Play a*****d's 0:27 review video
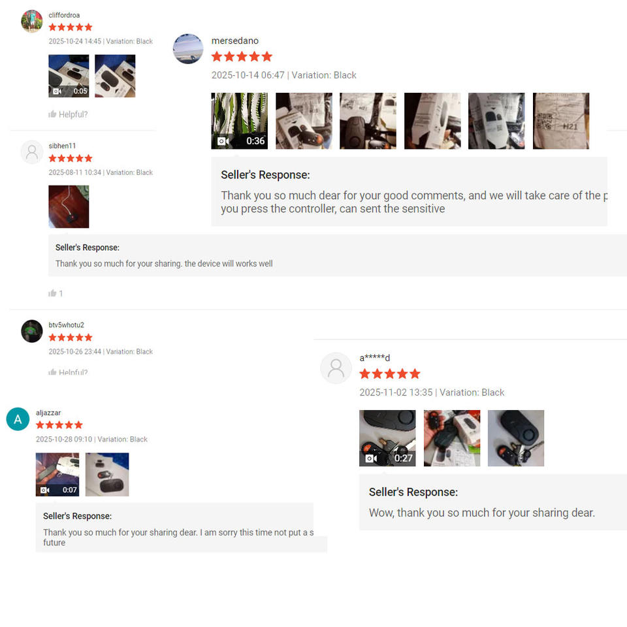Image resolution: width=627 pixels, height=627 pixels. click(387, 438)
